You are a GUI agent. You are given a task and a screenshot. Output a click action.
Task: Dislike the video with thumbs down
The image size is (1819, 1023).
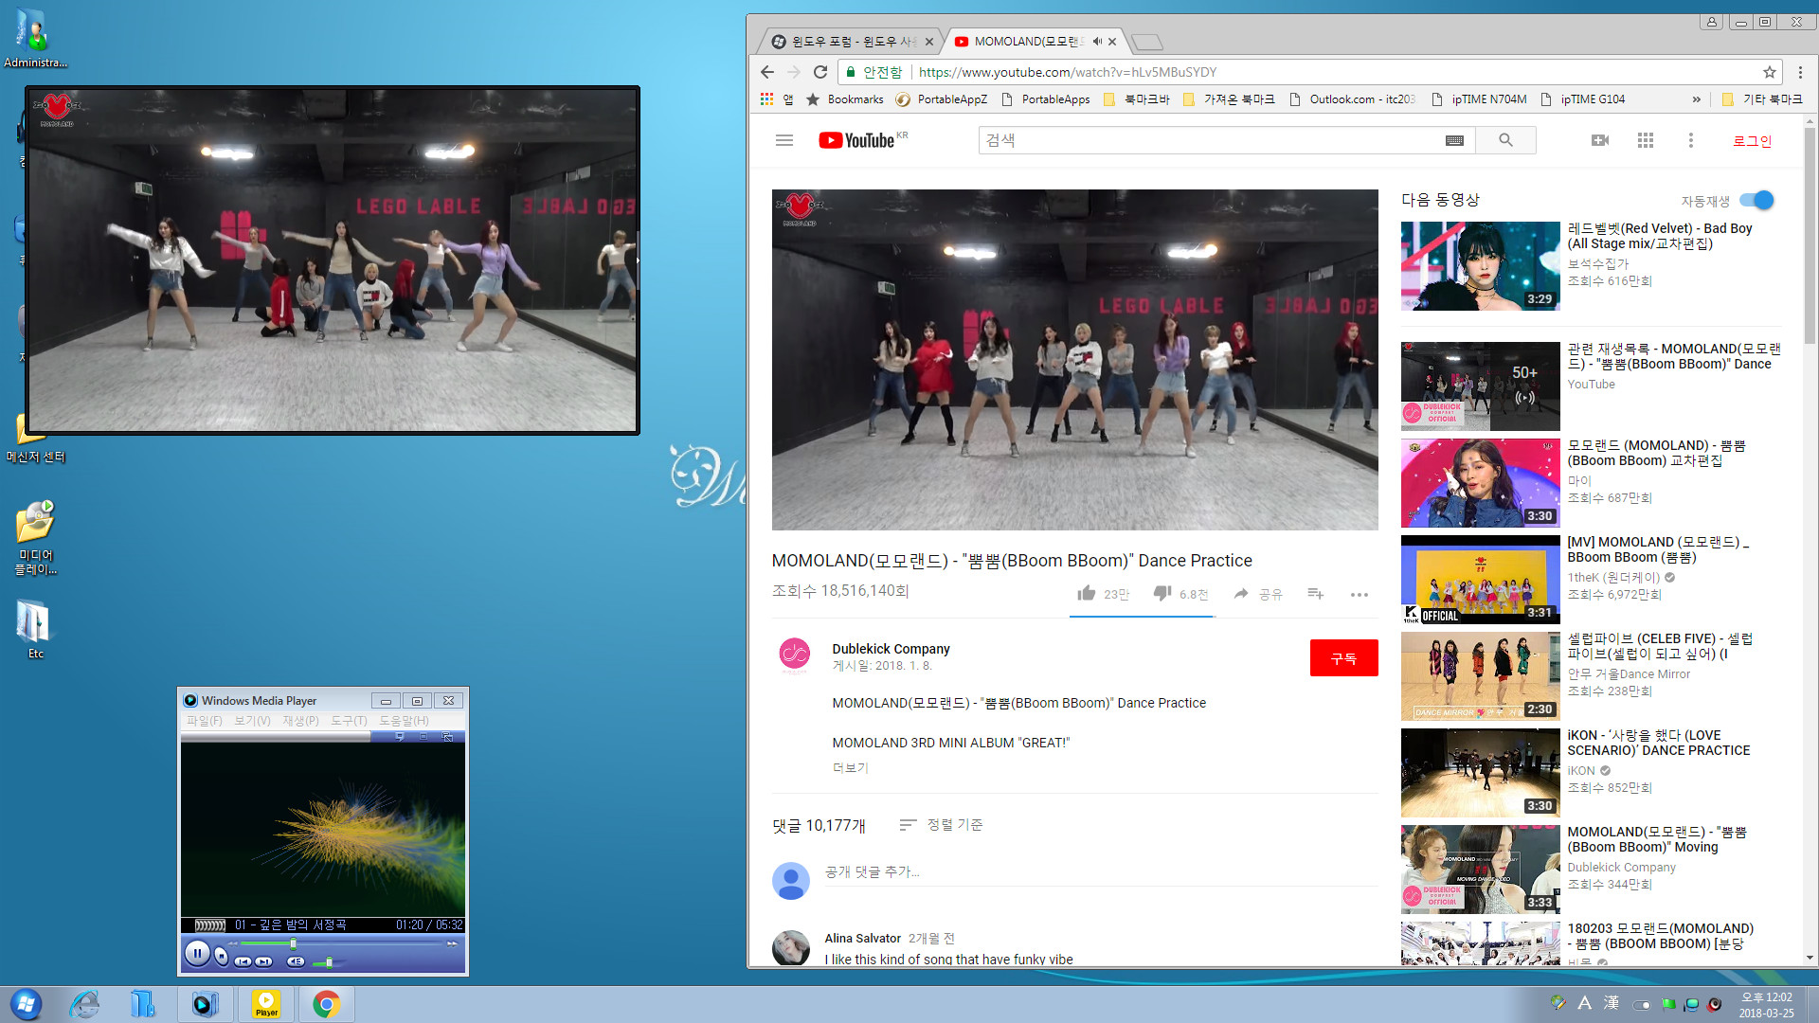coord(1162,593)
